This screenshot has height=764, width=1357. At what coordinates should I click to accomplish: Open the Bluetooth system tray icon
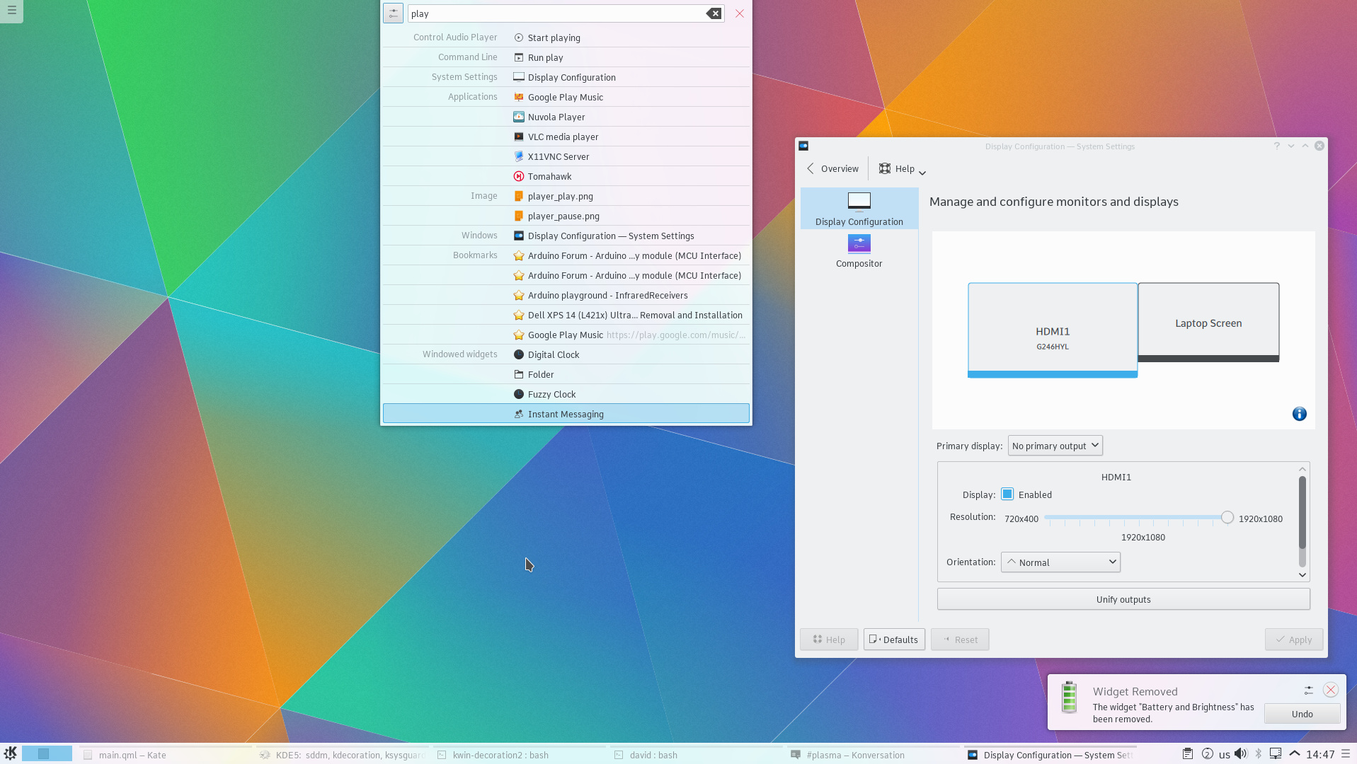coord(1259,754)
